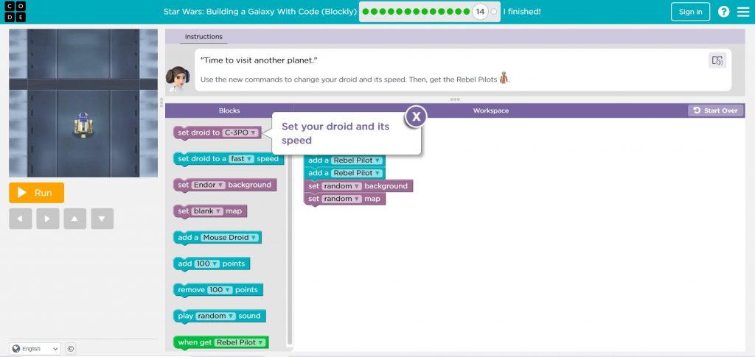Click the Blocks panel header
Viewport: 755px width, 357px height.
[229, 110]
